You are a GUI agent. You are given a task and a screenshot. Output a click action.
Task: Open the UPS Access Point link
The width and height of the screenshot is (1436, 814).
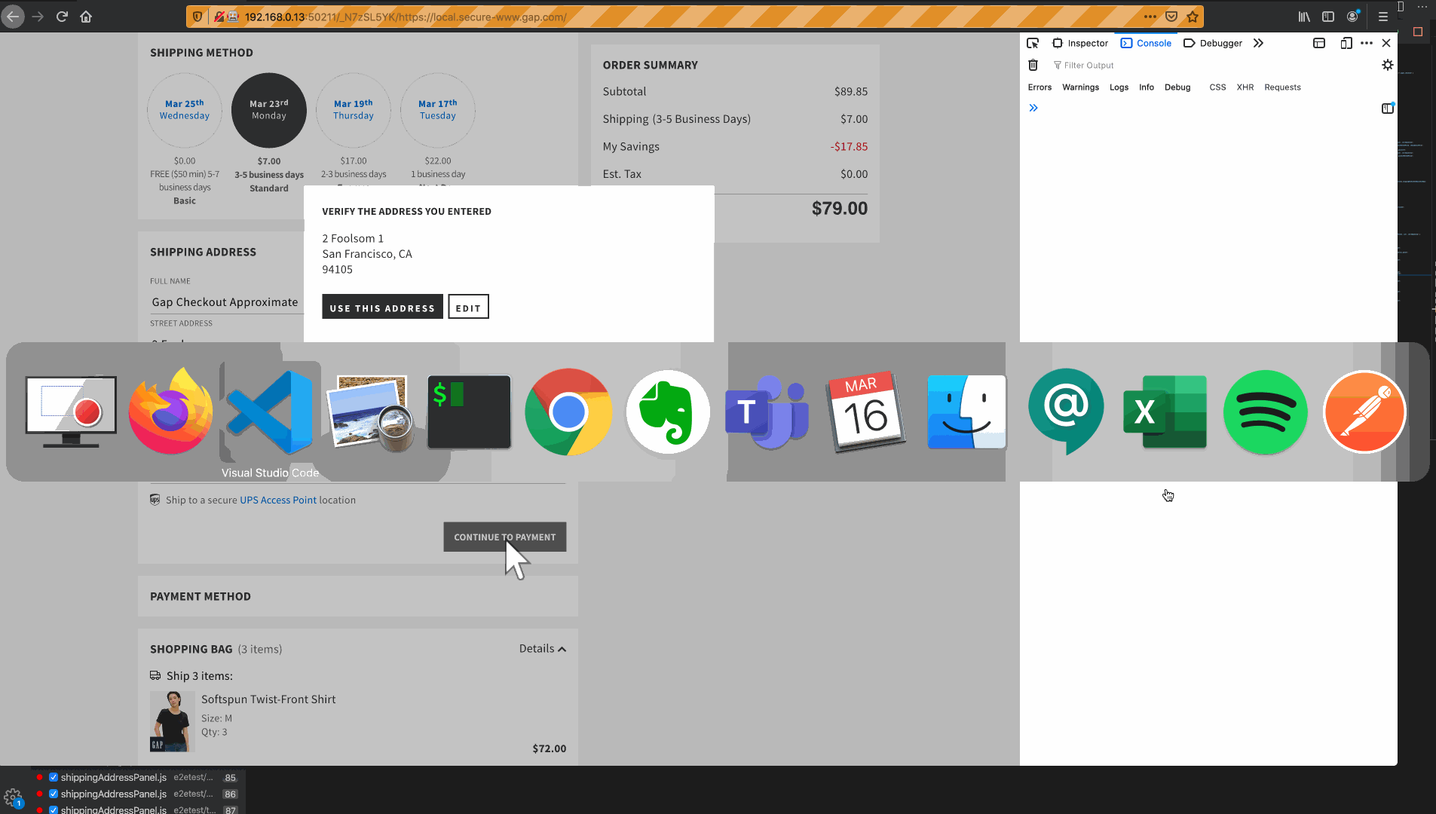click(278, 500)
